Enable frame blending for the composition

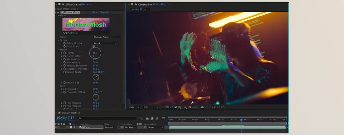coord(152,119)
